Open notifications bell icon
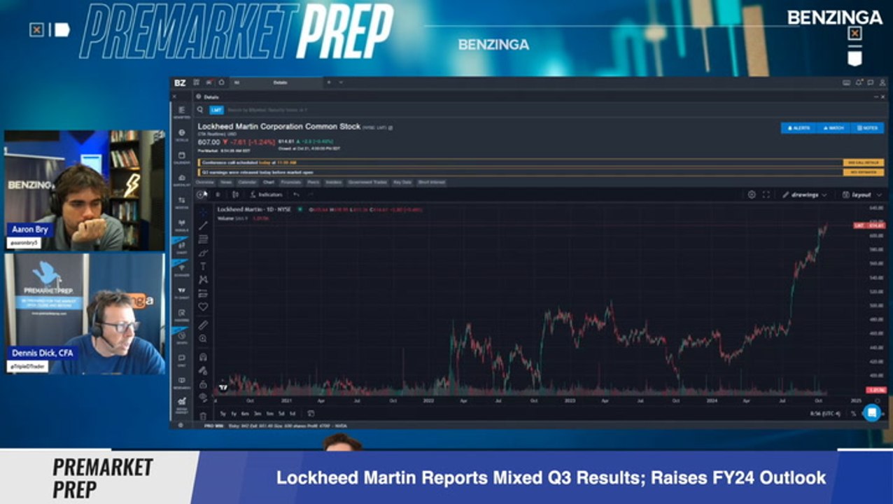 coord(859,83)
